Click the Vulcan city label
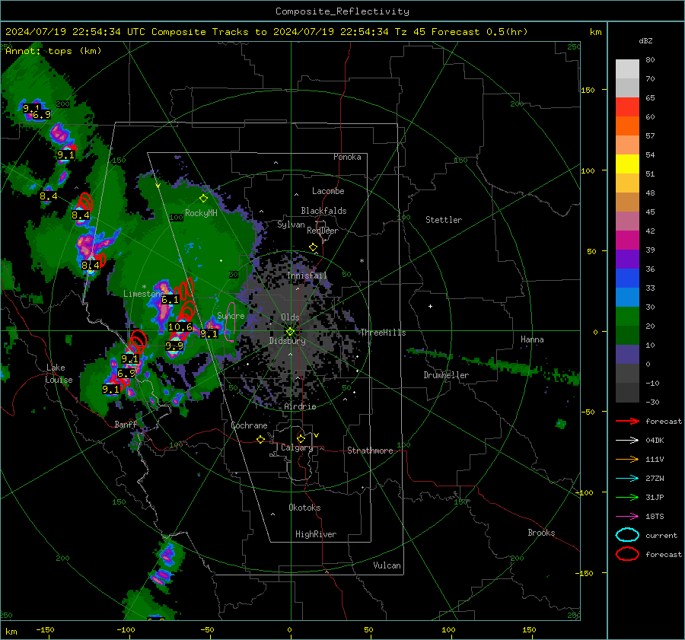The image size is (685, 640). point(387,565)
